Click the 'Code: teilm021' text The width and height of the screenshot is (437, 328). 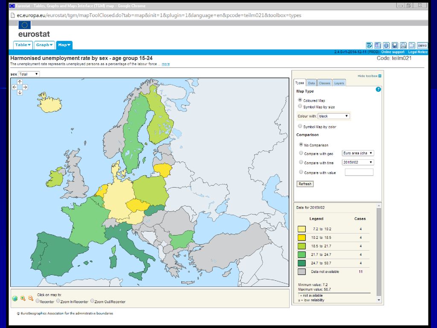pyautogui.click(x=394, y=58)
